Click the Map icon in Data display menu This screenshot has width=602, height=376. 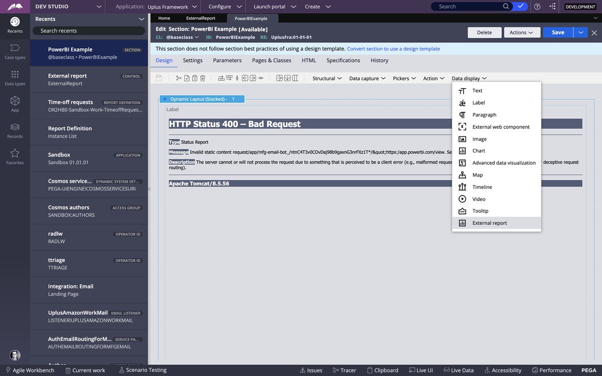click(x=463, y=175)
